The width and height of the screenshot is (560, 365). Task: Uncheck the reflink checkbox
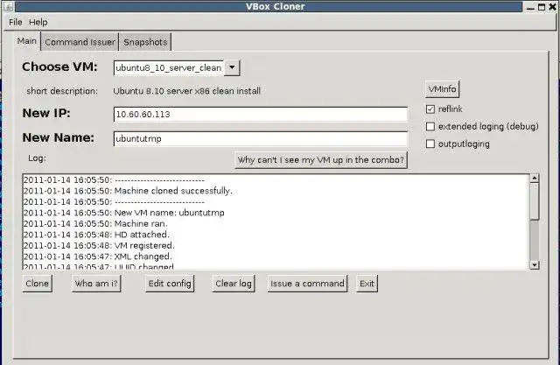(430, 109)
